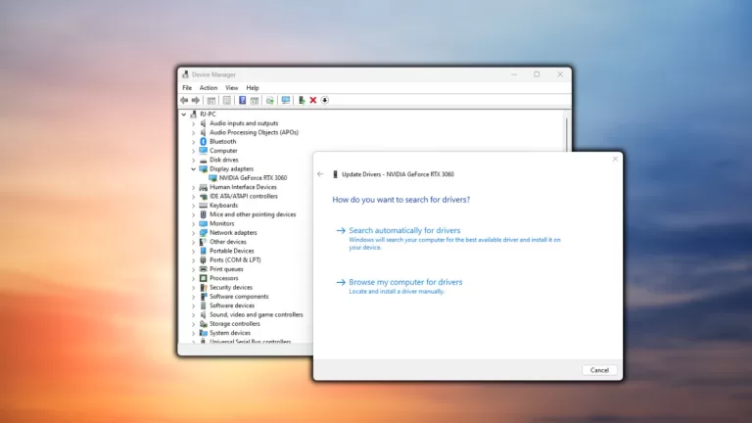Open the Help menu

(x=253, y=88)
